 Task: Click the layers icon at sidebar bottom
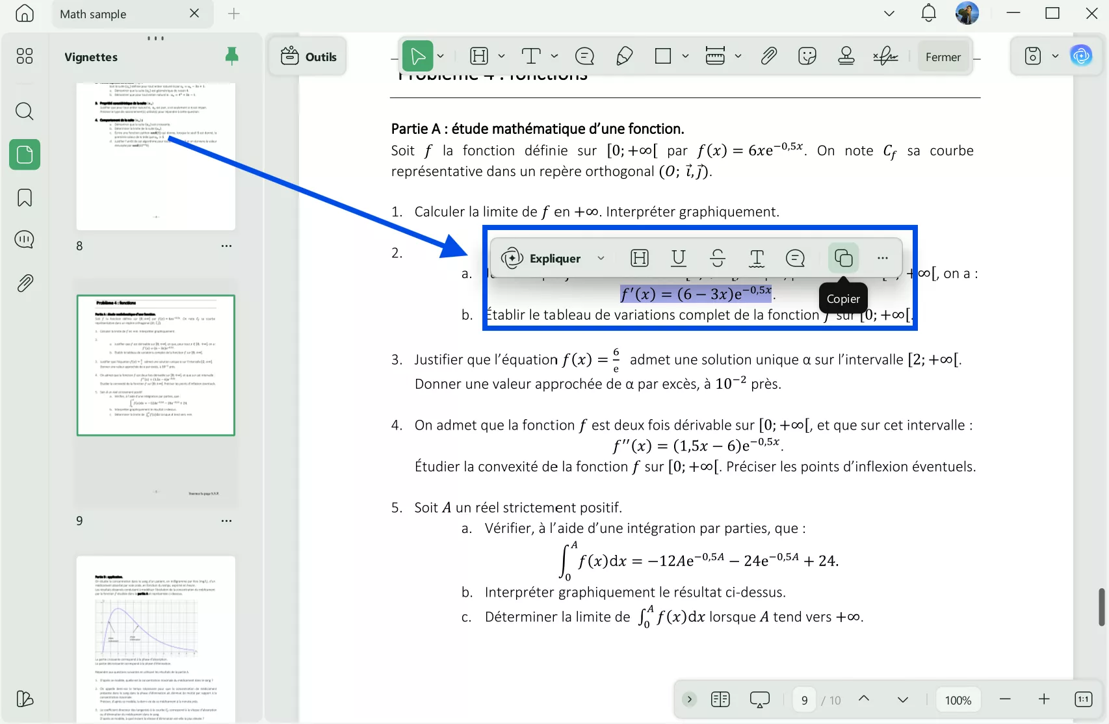click(25, 699)
